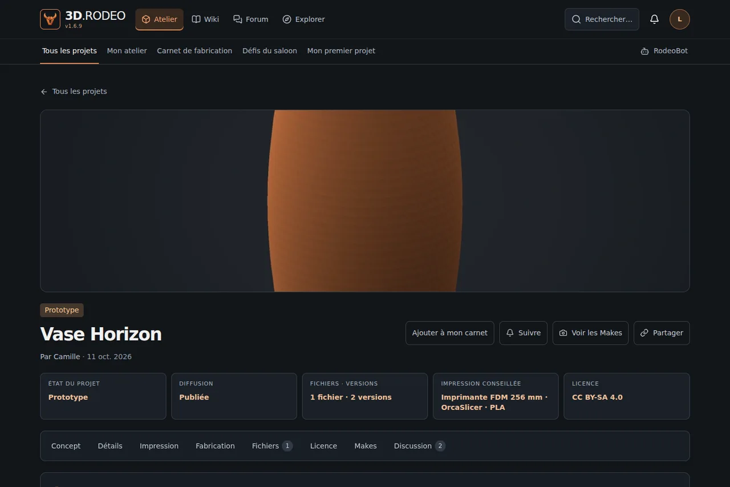The height and width of the screenshot is (487, 730).
Task: Click 1 fichier · 2 versions value
Action: tap(351, 397)
